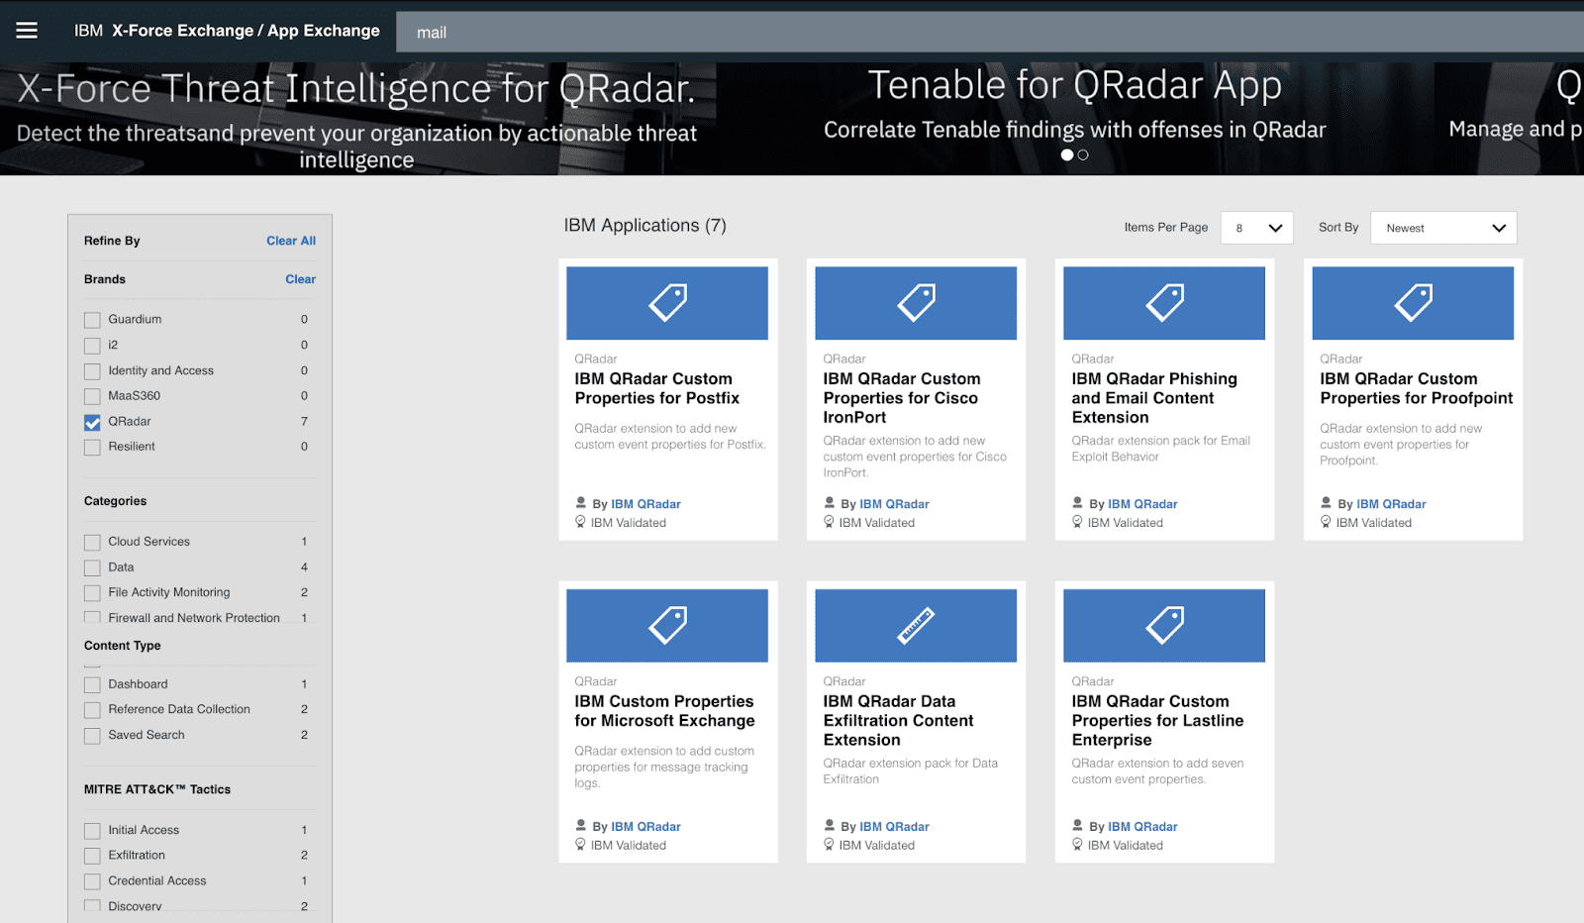Uncheck the QRadar brand filter

[x=92, y=422]
